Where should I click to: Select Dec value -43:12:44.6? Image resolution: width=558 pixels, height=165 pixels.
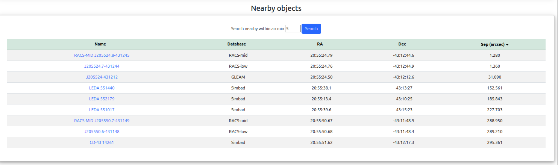(403, 55)
